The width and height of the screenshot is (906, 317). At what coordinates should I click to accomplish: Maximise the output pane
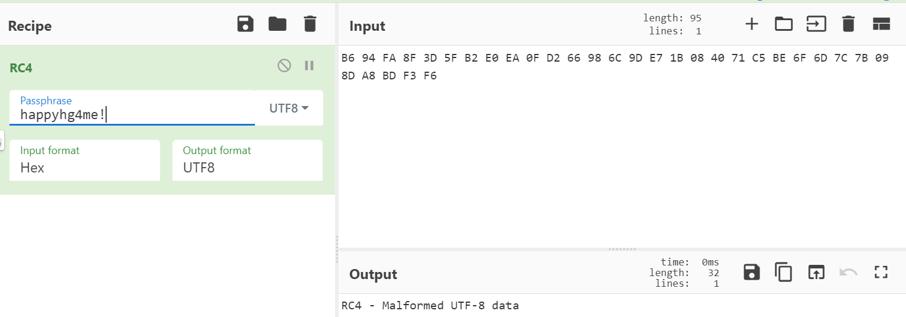[881, 272]
